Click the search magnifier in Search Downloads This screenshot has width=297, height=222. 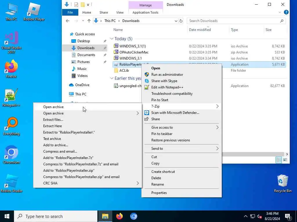tap(282, 21)
